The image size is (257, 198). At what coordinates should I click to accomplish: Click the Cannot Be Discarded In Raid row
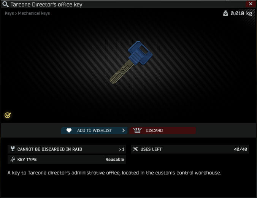pyautogui.click(x=67, y=149)
